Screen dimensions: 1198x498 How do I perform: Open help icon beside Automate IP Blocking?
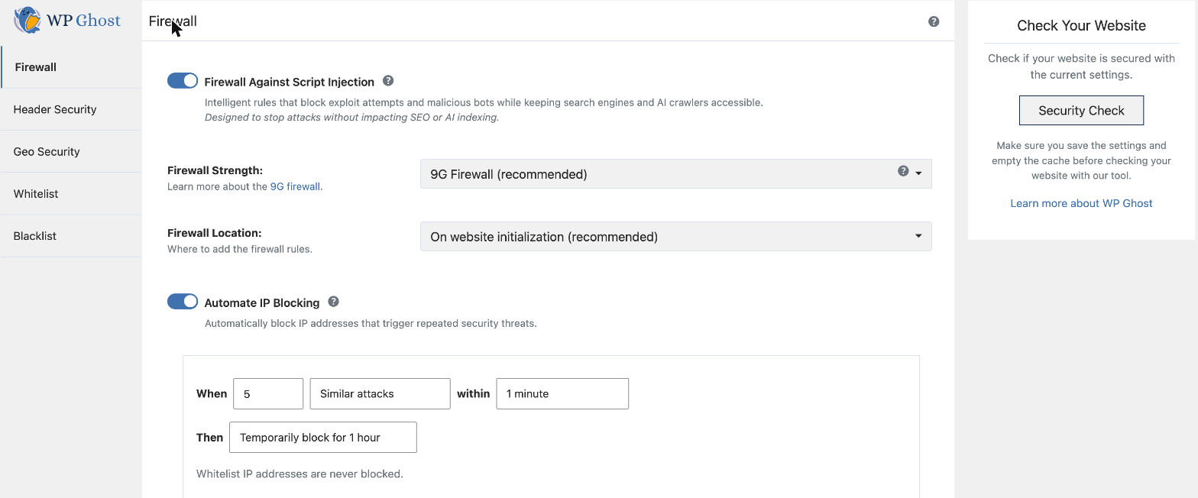(x=333, y=302)
